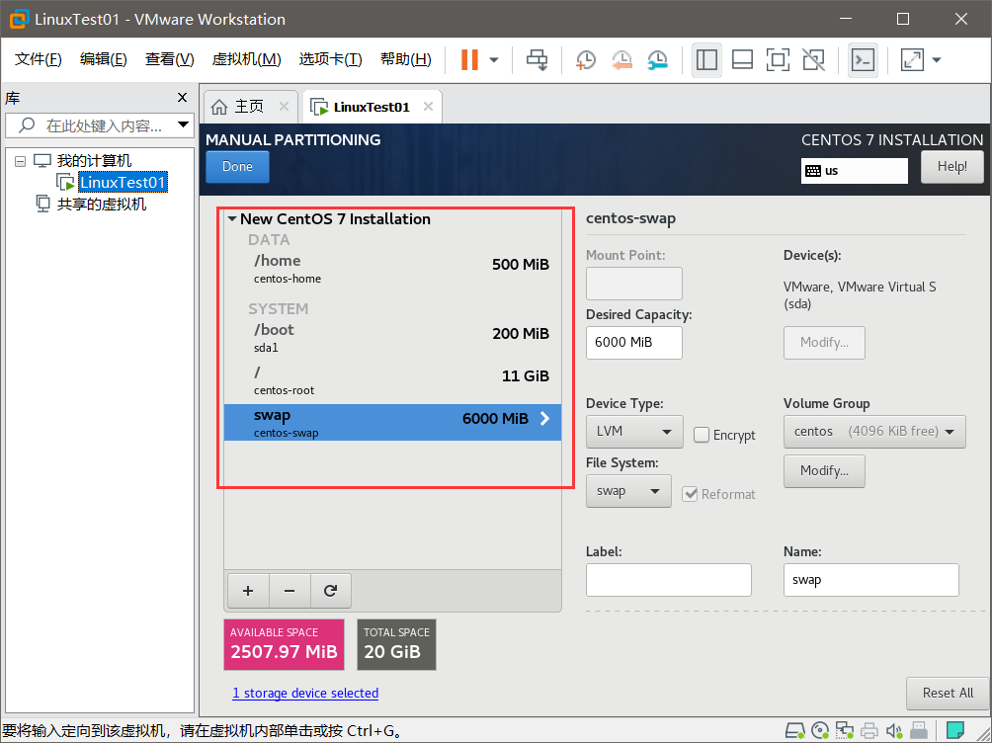Enter full screen mode icon

(x=778, y=60)
